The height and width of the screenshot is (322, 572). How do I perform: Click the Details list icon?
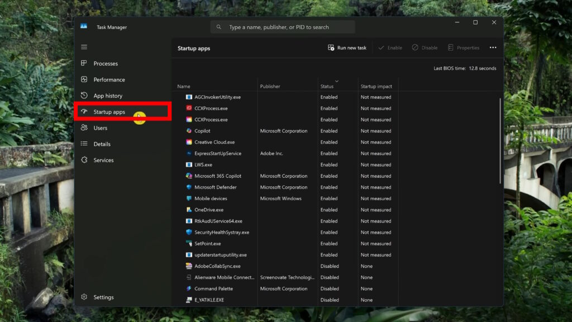(x=84, y=144)
